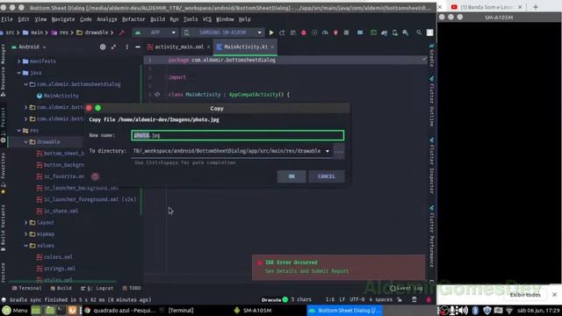
Task: Click the Wi-Fi network tray icon
Action: pyautogui.click(x=509, y=310)
